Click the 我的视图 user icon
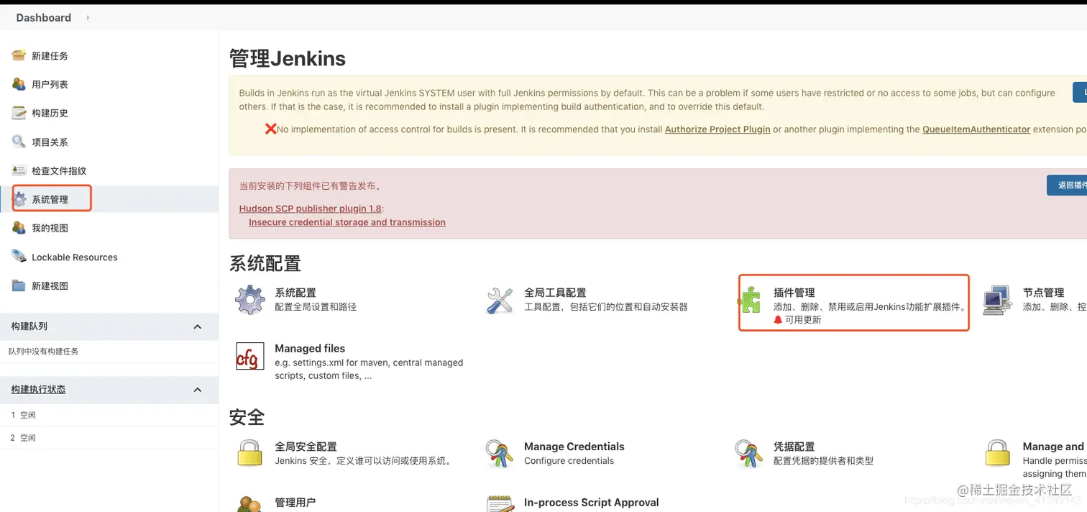Image resolution: width=1087 pixels, height=512 pixels. pyautogui.click(x=19, y=228)
